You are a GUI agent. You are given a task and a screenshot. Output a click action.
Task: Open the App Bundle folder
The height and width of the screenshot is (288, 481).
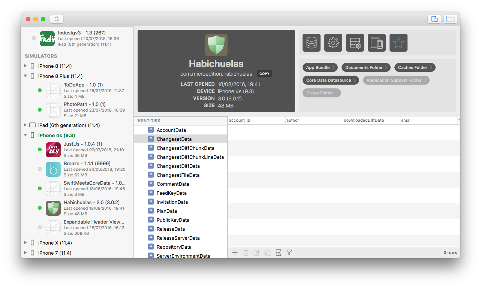pos(320,67)
